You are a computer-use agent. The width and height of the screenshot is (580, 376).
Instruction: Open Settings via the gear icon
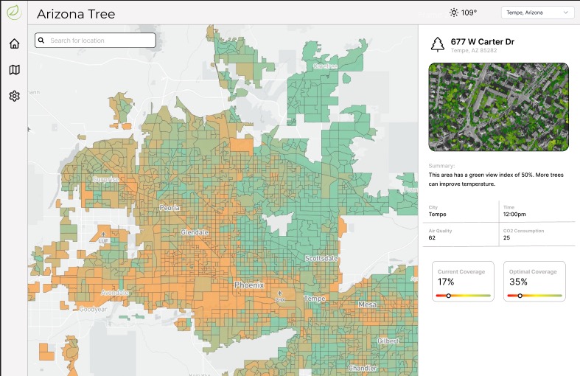[x=15, y=96]
